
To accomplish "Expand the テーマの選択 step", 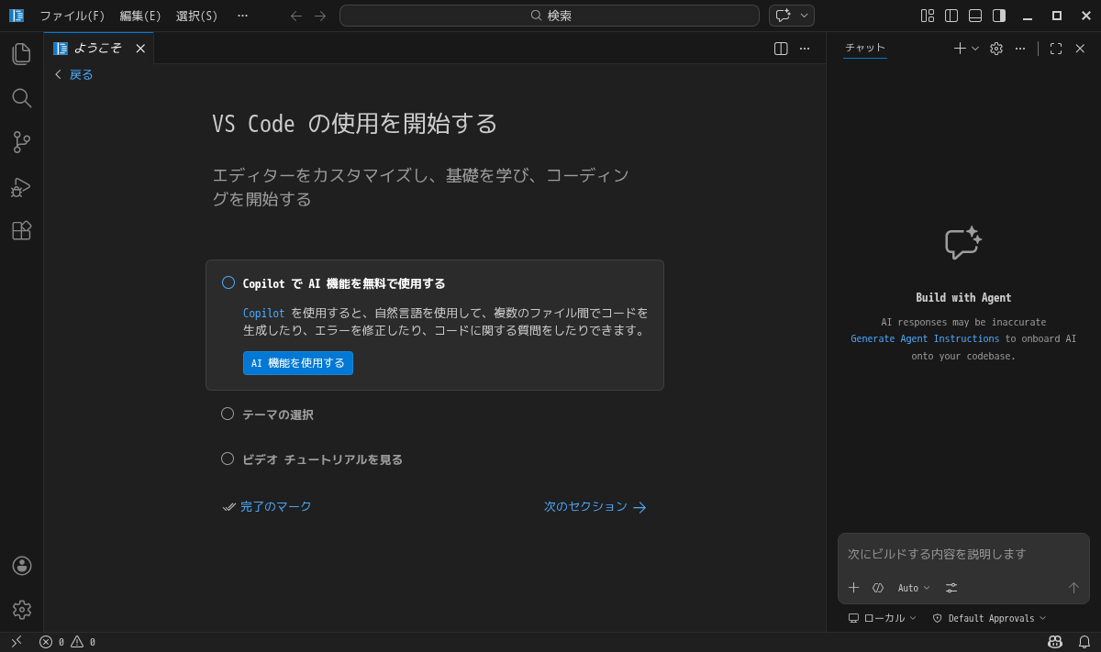I will tap(278, 414).
